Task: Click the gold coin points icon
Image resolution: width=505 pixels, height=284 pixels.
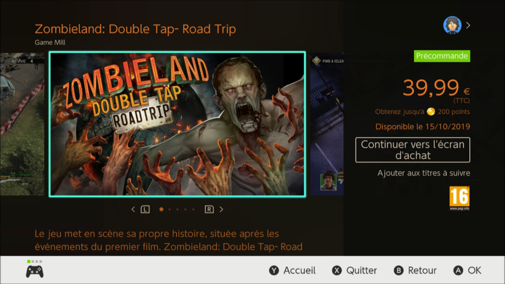Action: [430, 112]
